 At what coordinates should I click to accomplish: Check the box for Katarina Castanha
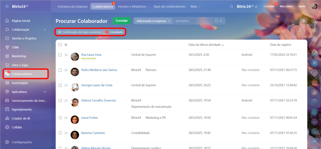coord(60,133)
